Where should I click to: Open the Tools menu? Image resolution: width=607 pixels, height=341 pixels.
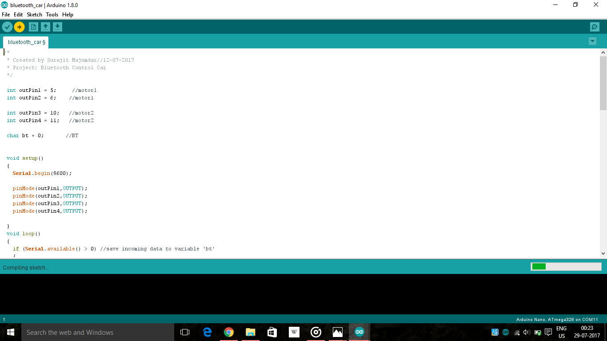click(x=52, y=14)
